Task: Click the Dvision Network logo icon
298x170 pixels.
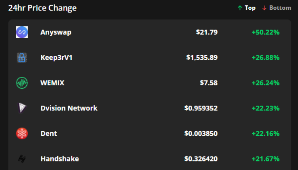Action: pyautogui.click(x=22, y=108)
